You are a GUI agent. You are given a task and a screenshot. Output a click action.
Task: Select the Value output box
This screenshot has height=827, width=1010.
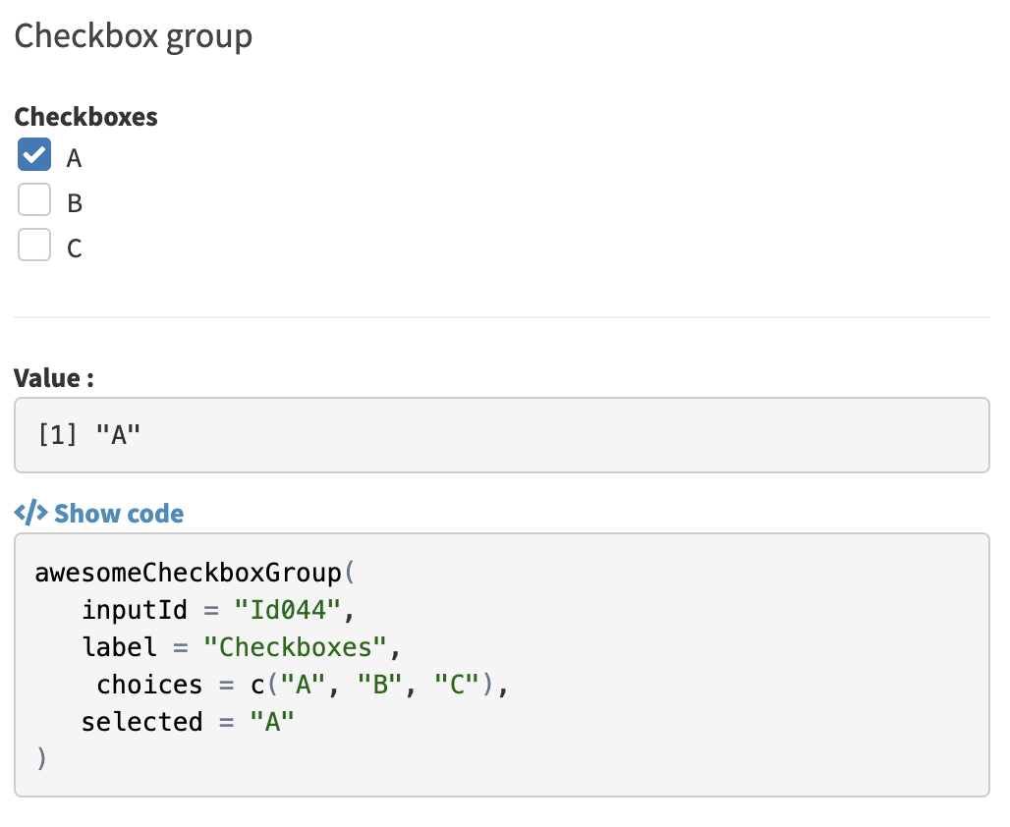[x=501, y=434]
